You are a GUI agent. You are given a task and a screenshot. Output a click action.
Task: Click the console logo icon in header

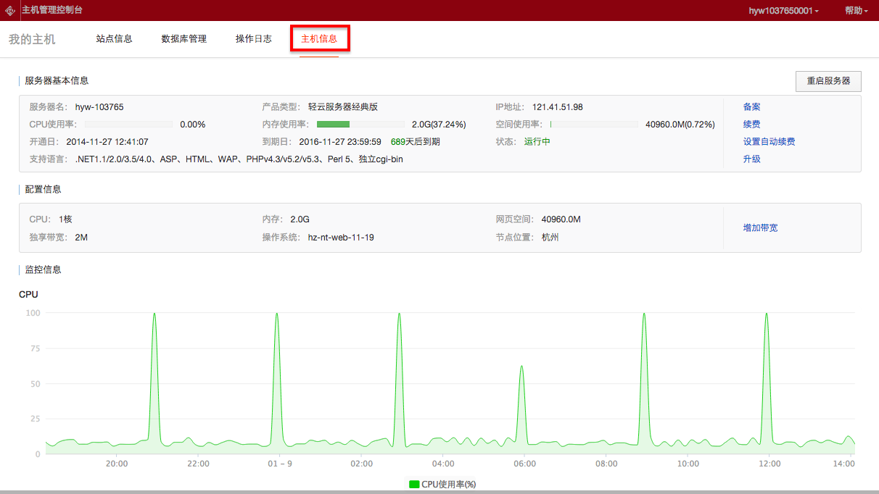(x=10, y=11)
